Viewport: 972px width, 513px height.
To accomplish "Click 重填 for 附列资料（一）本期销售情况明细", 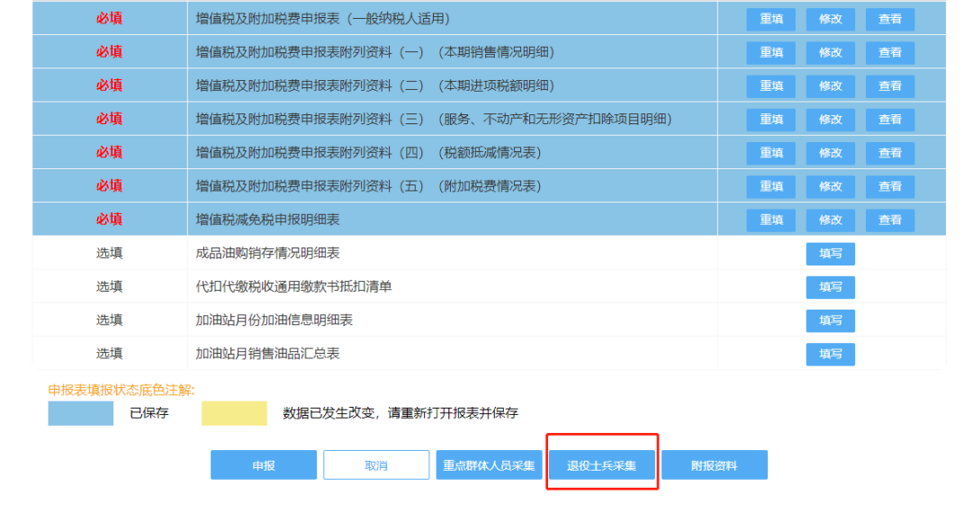I will (x=770, y=53).
